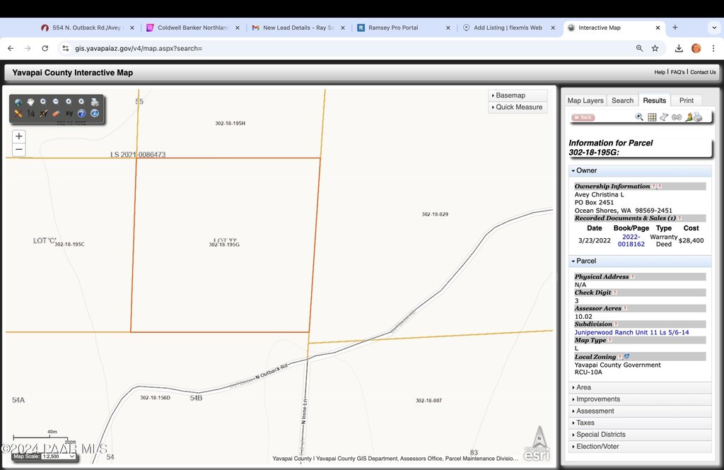Click the blue question mark help tool
Viewport: 724px width, 470px height.
(81, 113)
